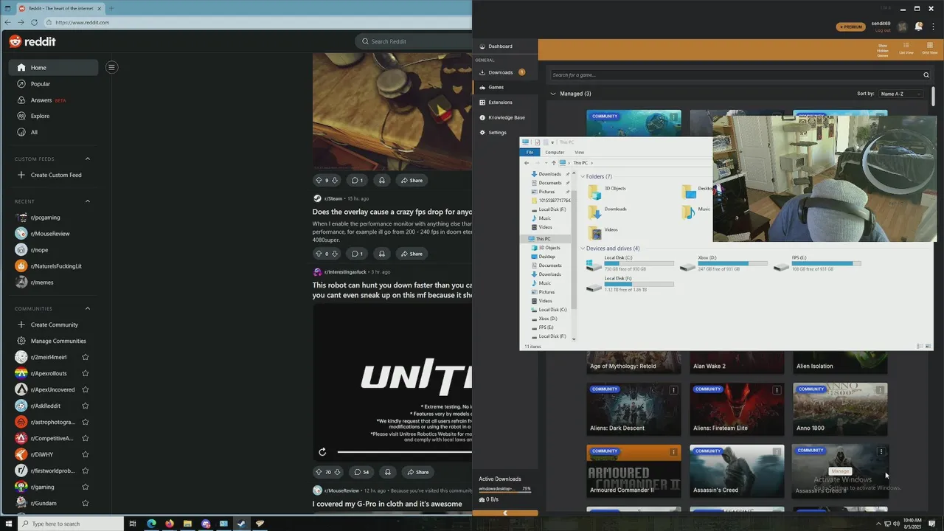Collapse Communities section in Reddit sidebar
The image size is (944, 531).
tap(88, 308)
